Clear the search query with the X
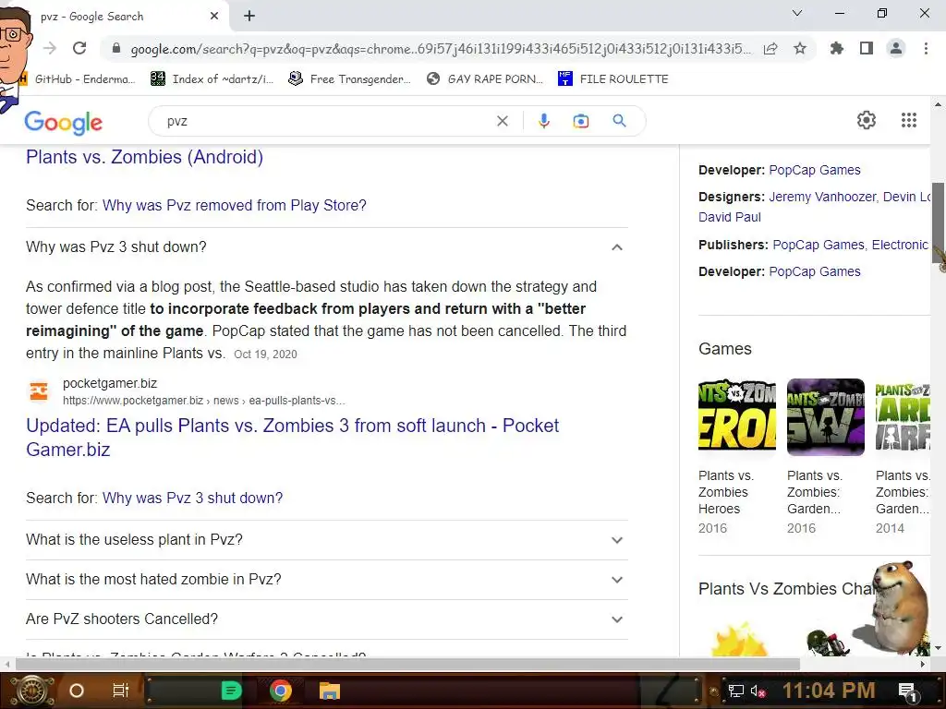The height and width of the screenshot is (709, 946). (x=502, y=121)
